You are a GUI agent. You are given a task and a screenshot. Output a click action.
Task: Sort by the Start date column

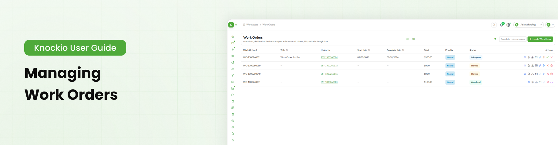point(364,50)
